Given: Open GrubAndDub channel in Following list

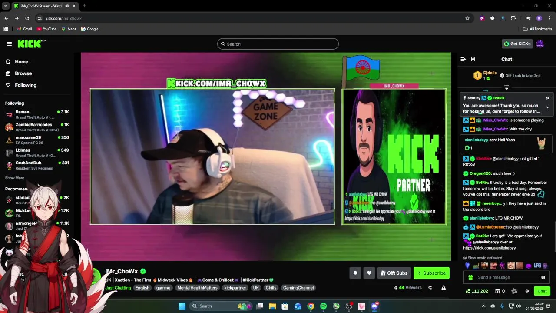Looking at the screenshot, I should 37,165.
